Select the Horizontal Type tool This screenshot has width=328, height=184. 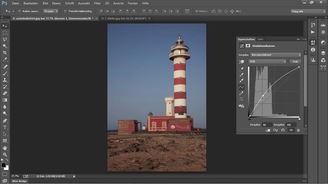coord(5,127)
